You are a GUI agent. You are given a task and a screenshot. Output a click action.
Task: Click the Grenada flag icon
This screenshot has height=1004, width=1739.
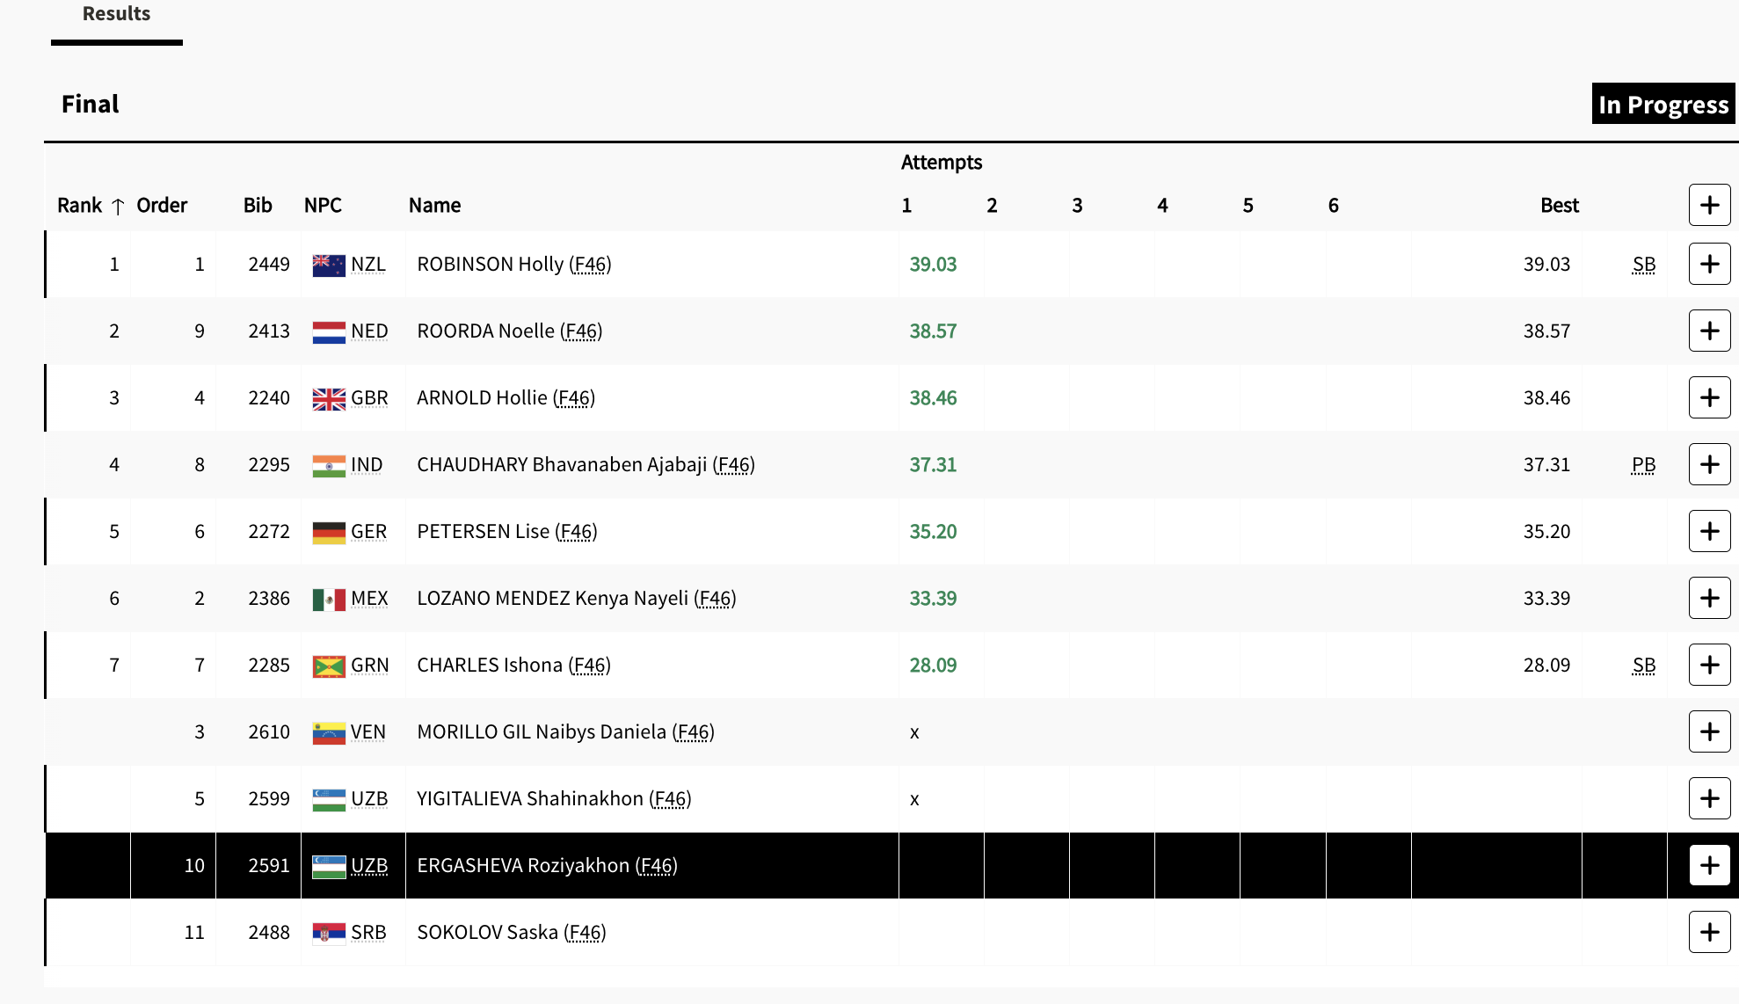[329, 666]
